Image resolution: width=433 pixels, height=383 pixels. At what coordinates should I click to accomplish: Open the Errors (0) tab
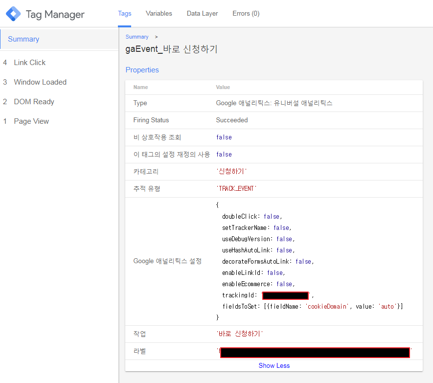point(246,14)
